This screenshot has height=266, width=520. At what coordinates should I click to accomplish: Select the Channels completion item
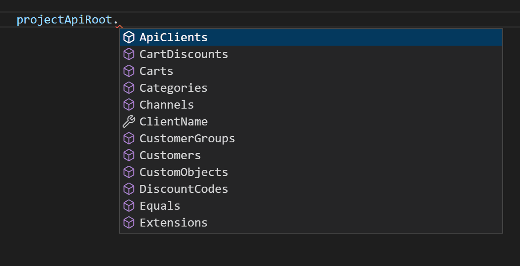tap(167, 105)
